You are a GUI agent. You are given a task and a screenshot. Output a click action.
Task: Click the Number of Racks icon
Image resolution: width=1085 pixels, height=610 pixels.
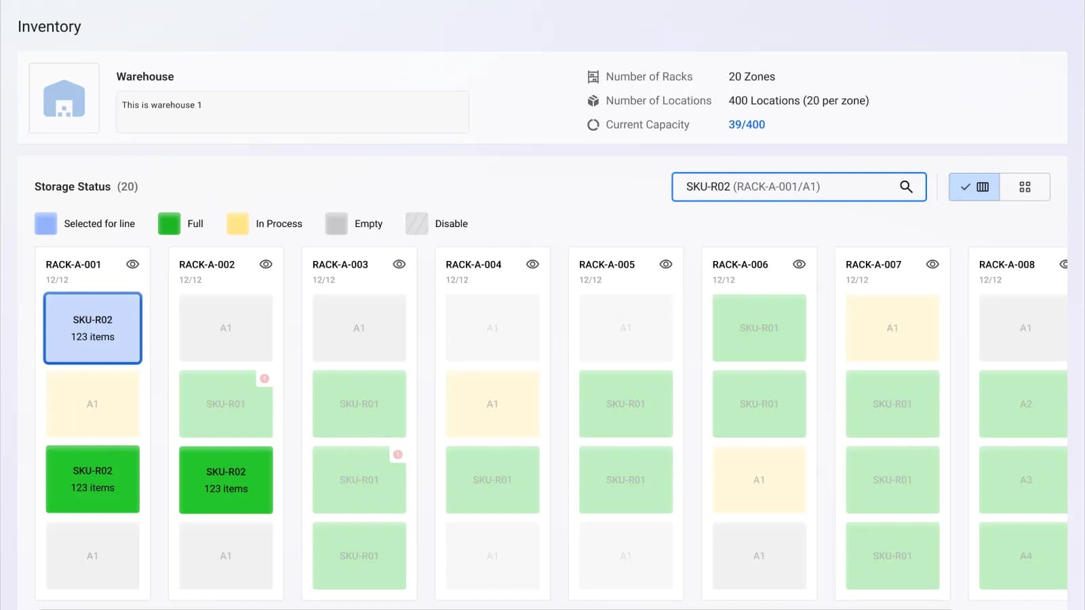tap(593, 77)
